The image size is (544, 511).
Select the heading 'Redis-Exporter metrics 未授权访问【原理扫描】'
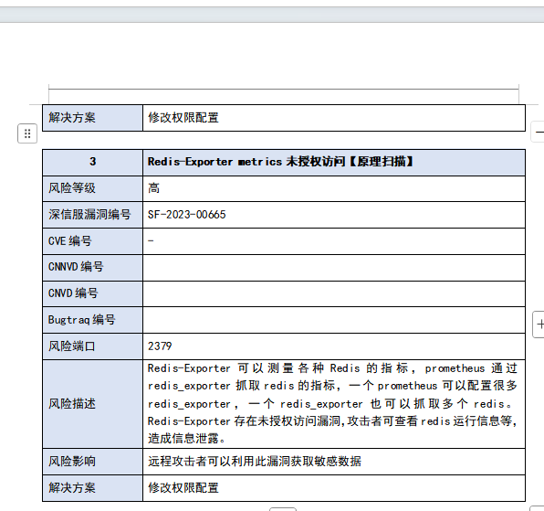pyautogui.click(x=280, y=162)
